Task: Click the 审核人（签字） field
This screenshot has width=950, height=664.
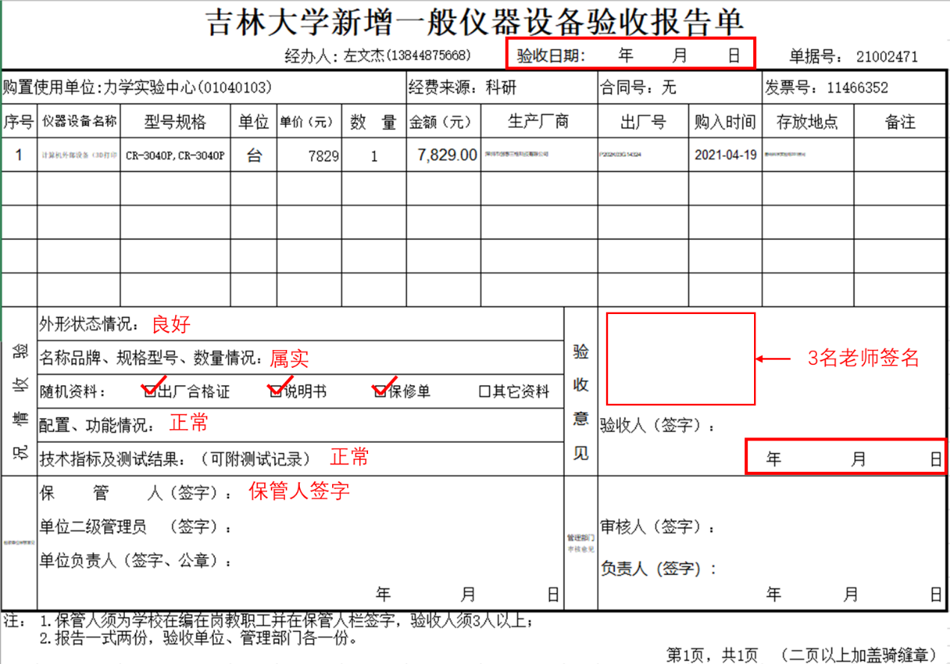Action: pos(658,527)
